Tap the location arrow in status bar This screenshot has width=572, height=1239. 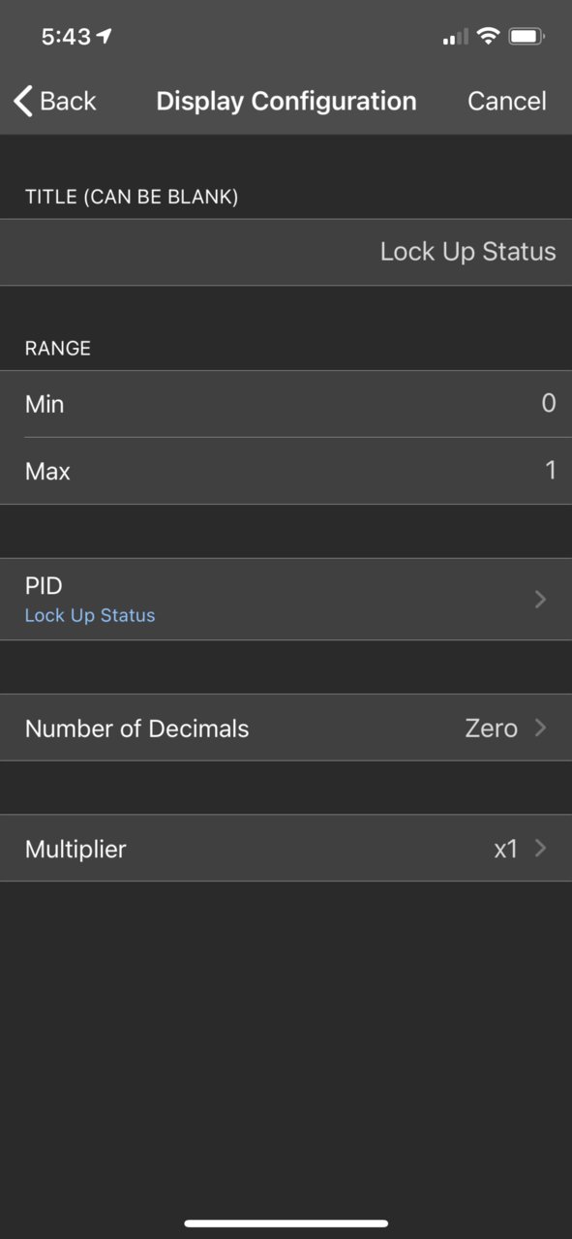(x=105, y=36)
